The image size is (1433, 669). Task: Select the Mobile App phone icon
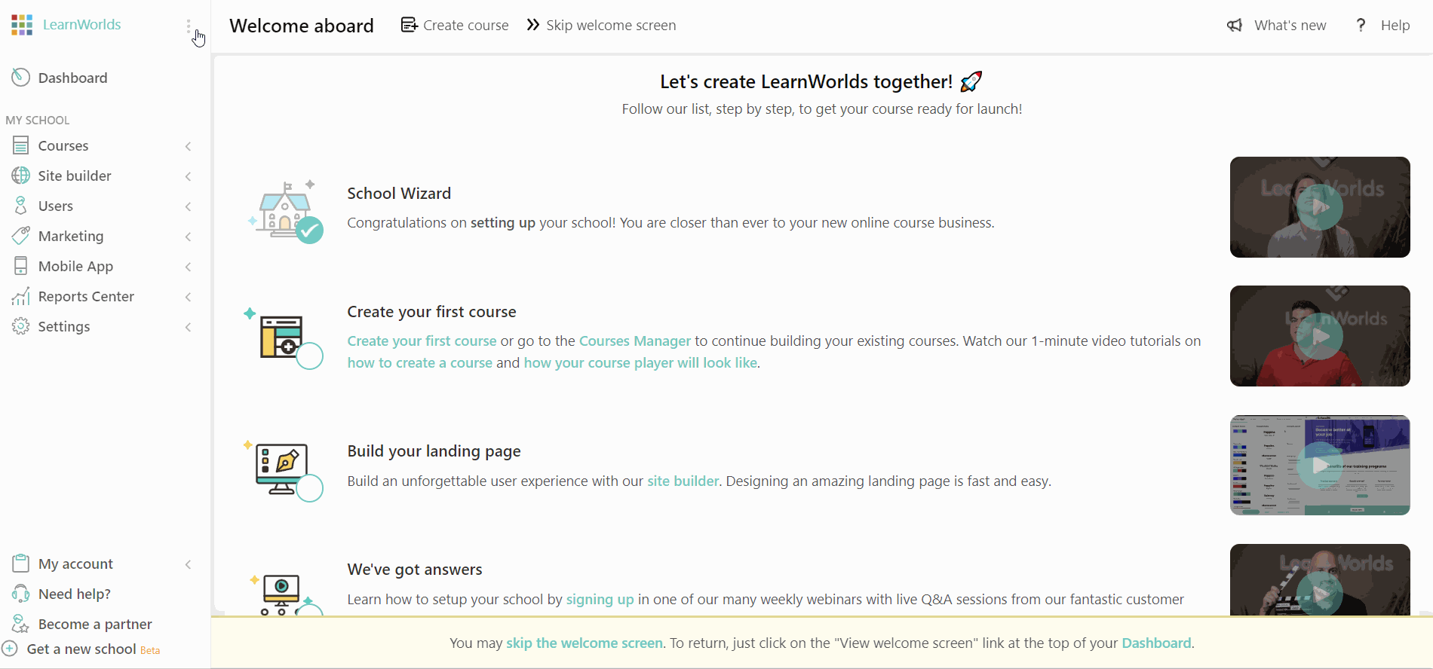click(x=21, y=266)
